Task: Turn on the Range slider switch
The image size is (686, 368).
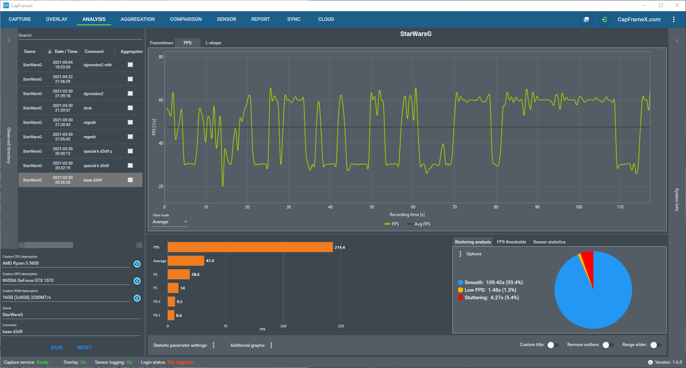Action: tap(656, 345)
